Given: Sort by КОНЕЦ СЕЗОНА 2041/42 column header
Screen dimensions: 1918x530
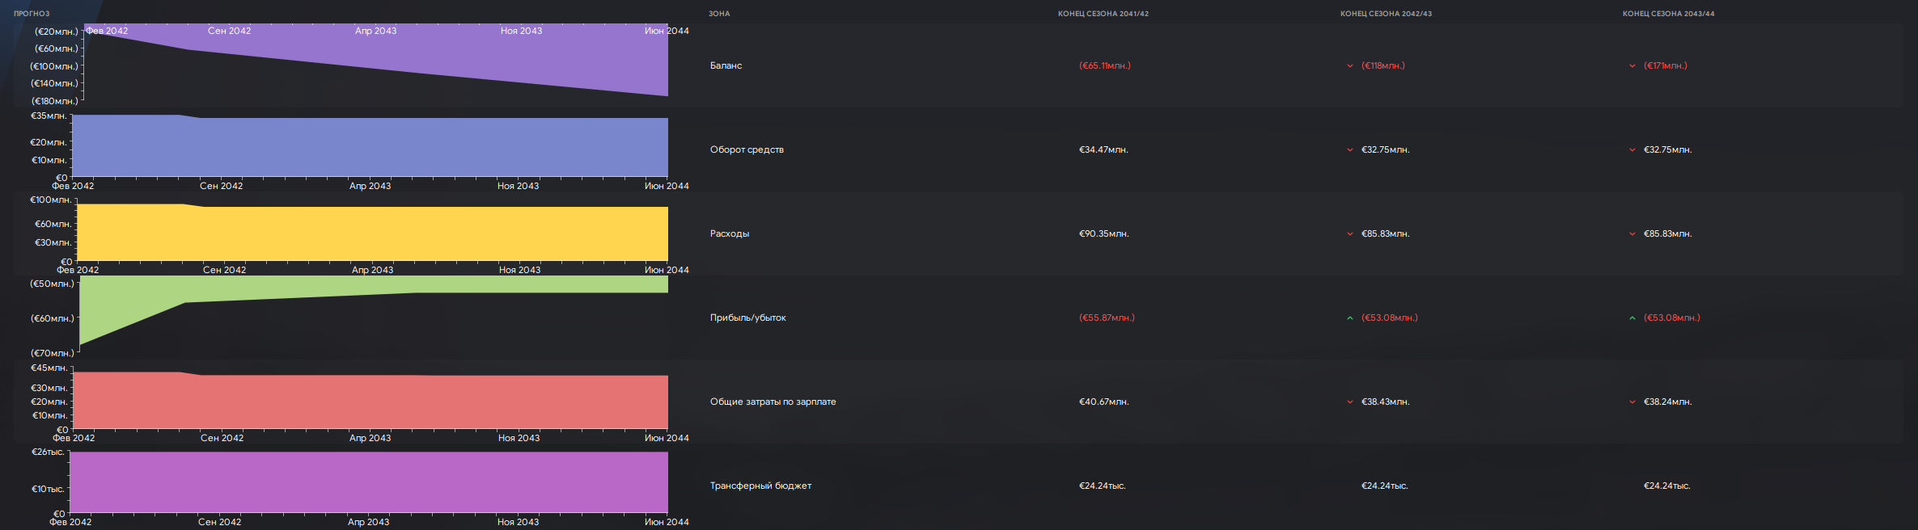Looking at the screenshot, I should tap(1103, 14).
